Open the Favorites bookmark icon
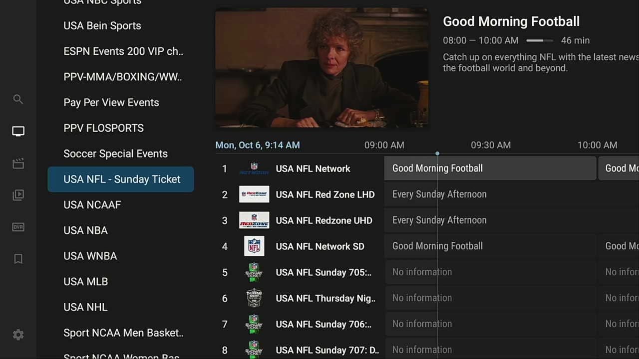 tap(18, 259)
